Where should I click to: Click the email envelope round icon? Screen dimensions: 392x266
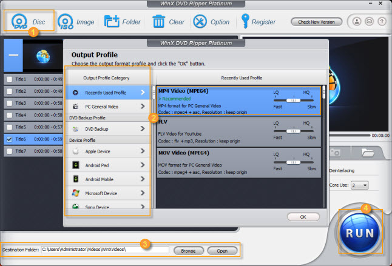pyautogui.click(x=370, y=22)
